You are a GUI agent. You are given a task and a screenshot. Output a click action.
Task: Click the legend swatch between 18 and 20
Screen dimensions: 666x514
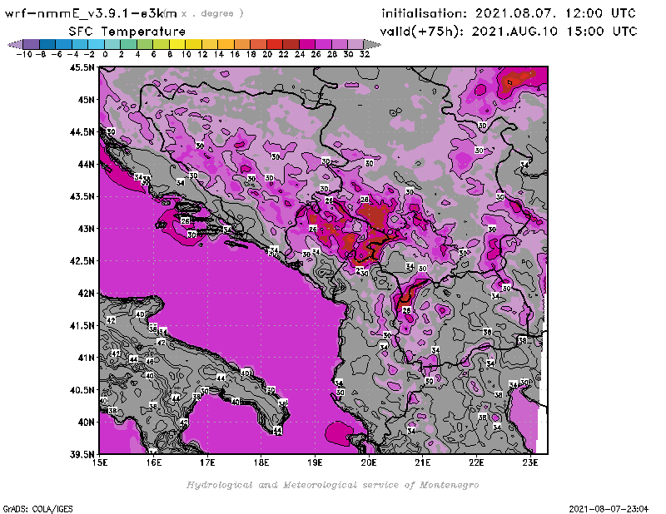(258, 44)
